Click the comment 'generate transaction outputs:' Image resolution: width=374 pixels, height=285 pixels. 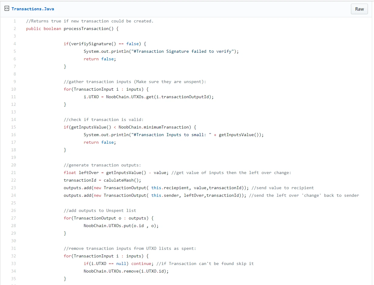coord(102,165)
